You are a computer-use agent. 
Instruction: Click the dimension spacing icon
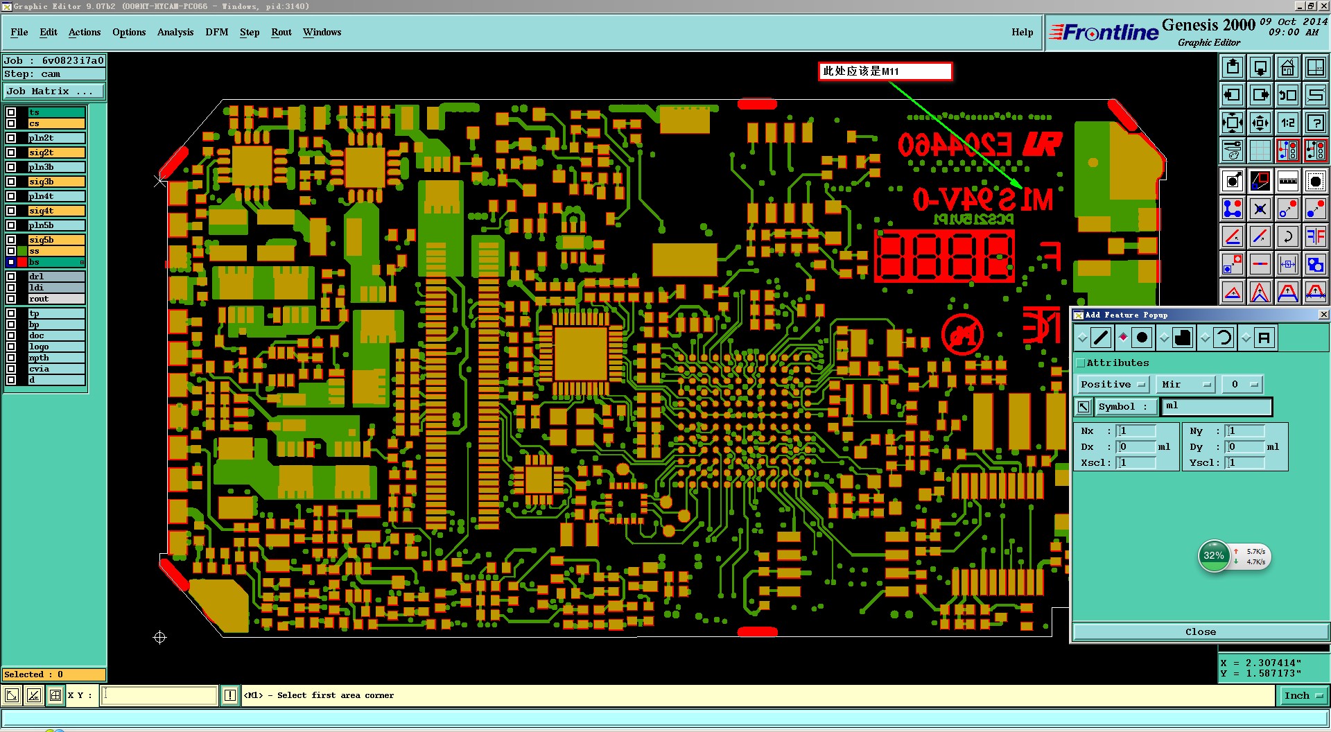click(x=1288, y=264)
